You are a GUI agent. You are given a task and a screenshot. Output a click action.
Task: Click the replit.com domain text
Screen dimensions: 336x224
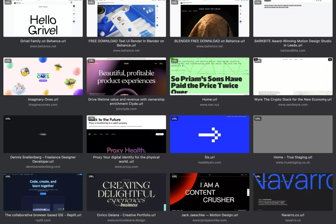coord(43,220)
